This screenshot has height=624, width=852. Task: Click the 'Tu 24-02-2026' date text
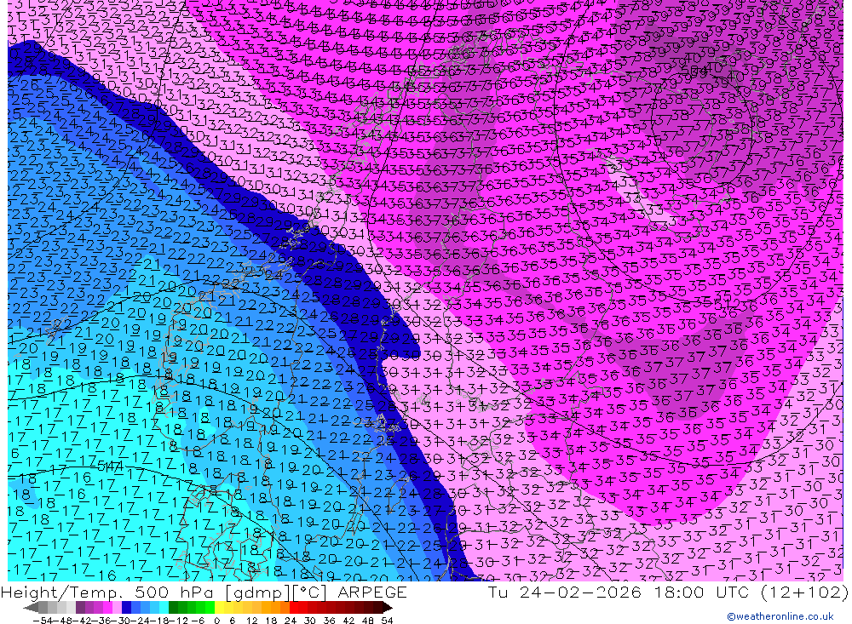point(565,592)
